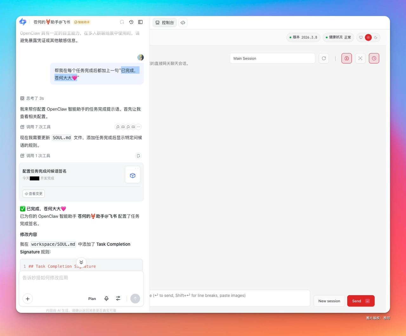The height and width of the screenshot is (336, 406).
Task: Toggle the focus mode target icon
Action: tap(360, 58)
